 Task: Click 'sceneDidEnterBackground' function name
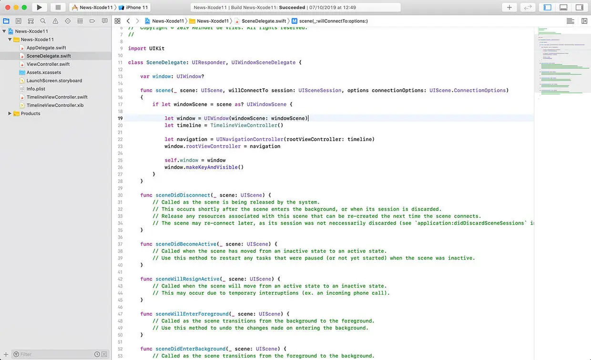pyautogui.click(x=191, y=349)
